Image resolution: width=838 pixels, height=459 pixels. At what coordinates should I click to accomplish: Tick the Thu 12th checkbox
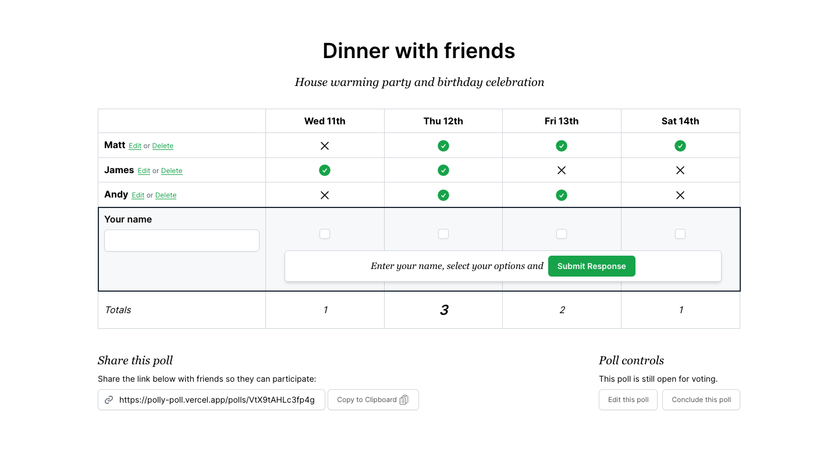pos(443,234)
